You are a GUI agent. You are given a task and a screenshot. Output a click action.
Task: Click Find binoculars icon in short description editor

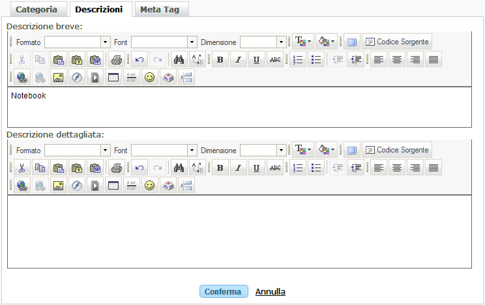coord(178,60)
